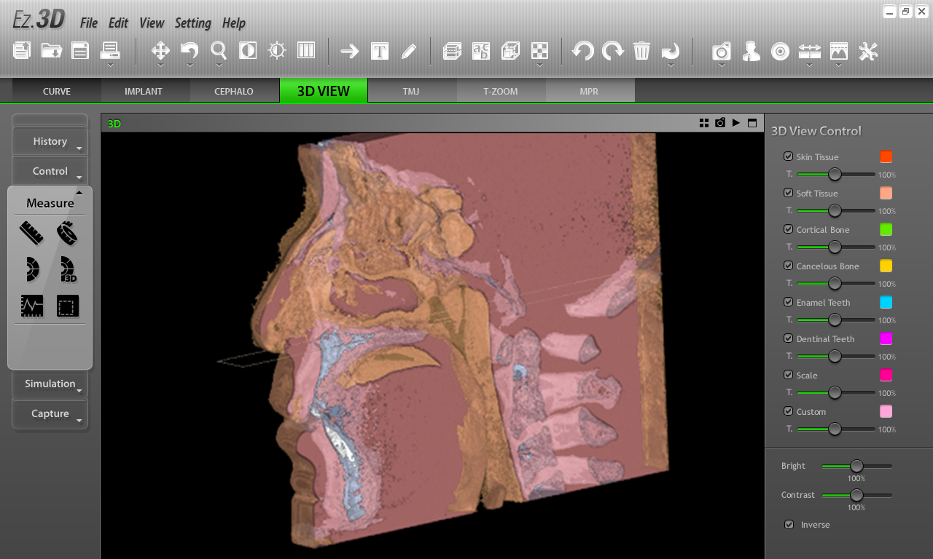The width and height of the screenshot is (933, 559).
Task: Click the disc burn icon in the toolbar
Action: click(780, 51)
